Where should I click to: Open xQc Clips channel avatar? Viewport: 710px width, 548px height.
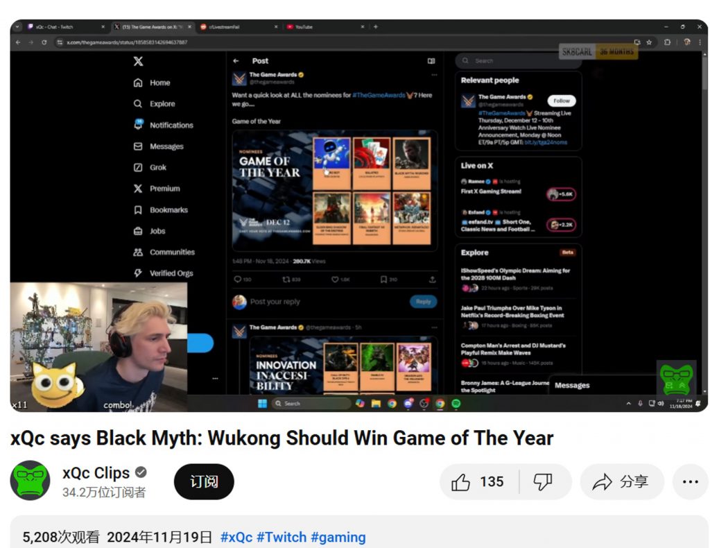(x=30, y=481)
